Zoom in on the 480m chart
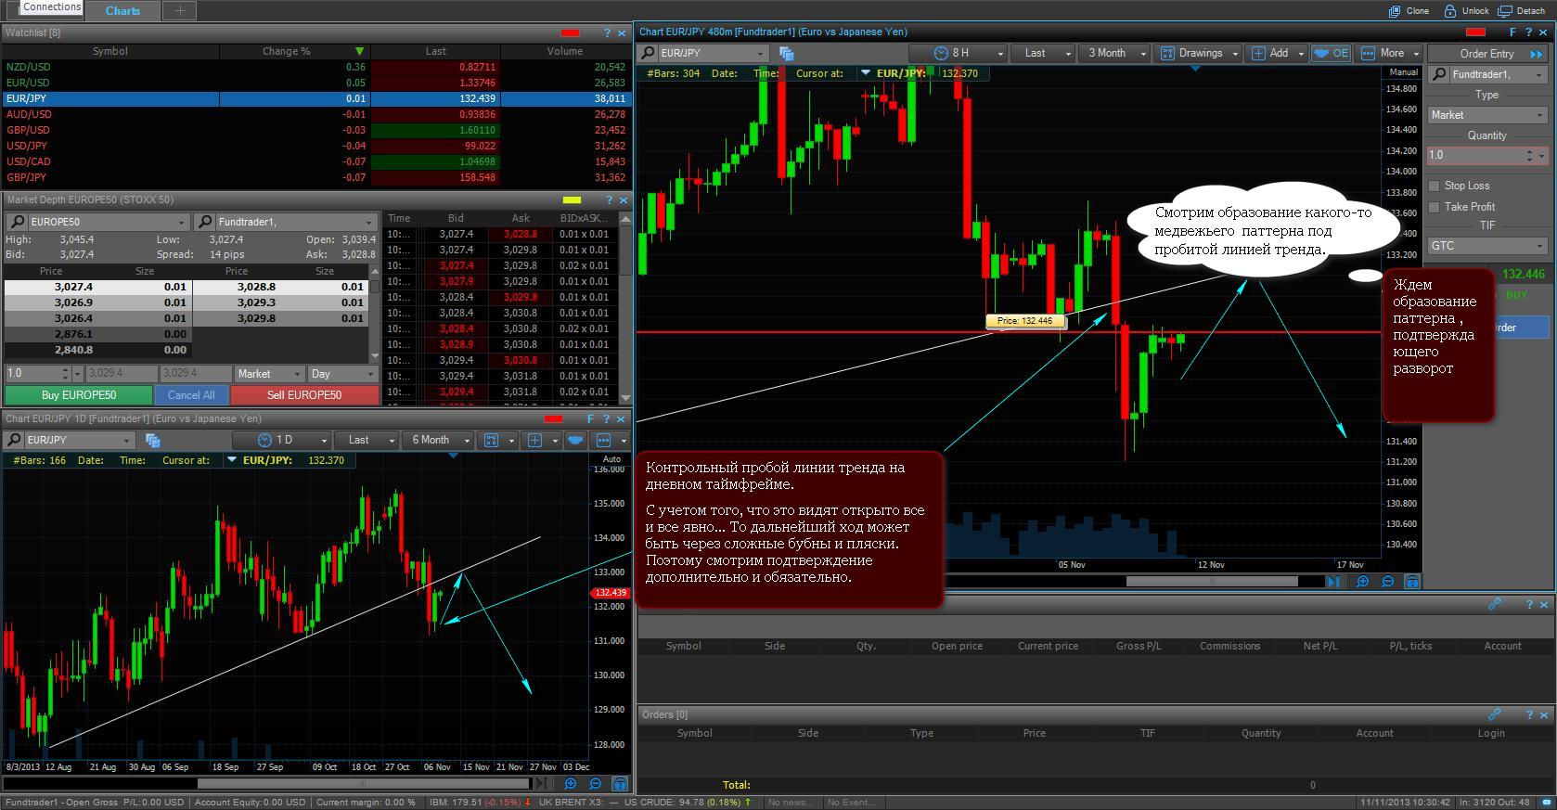The image size is (1557, 810). (x=1362, y=582)
